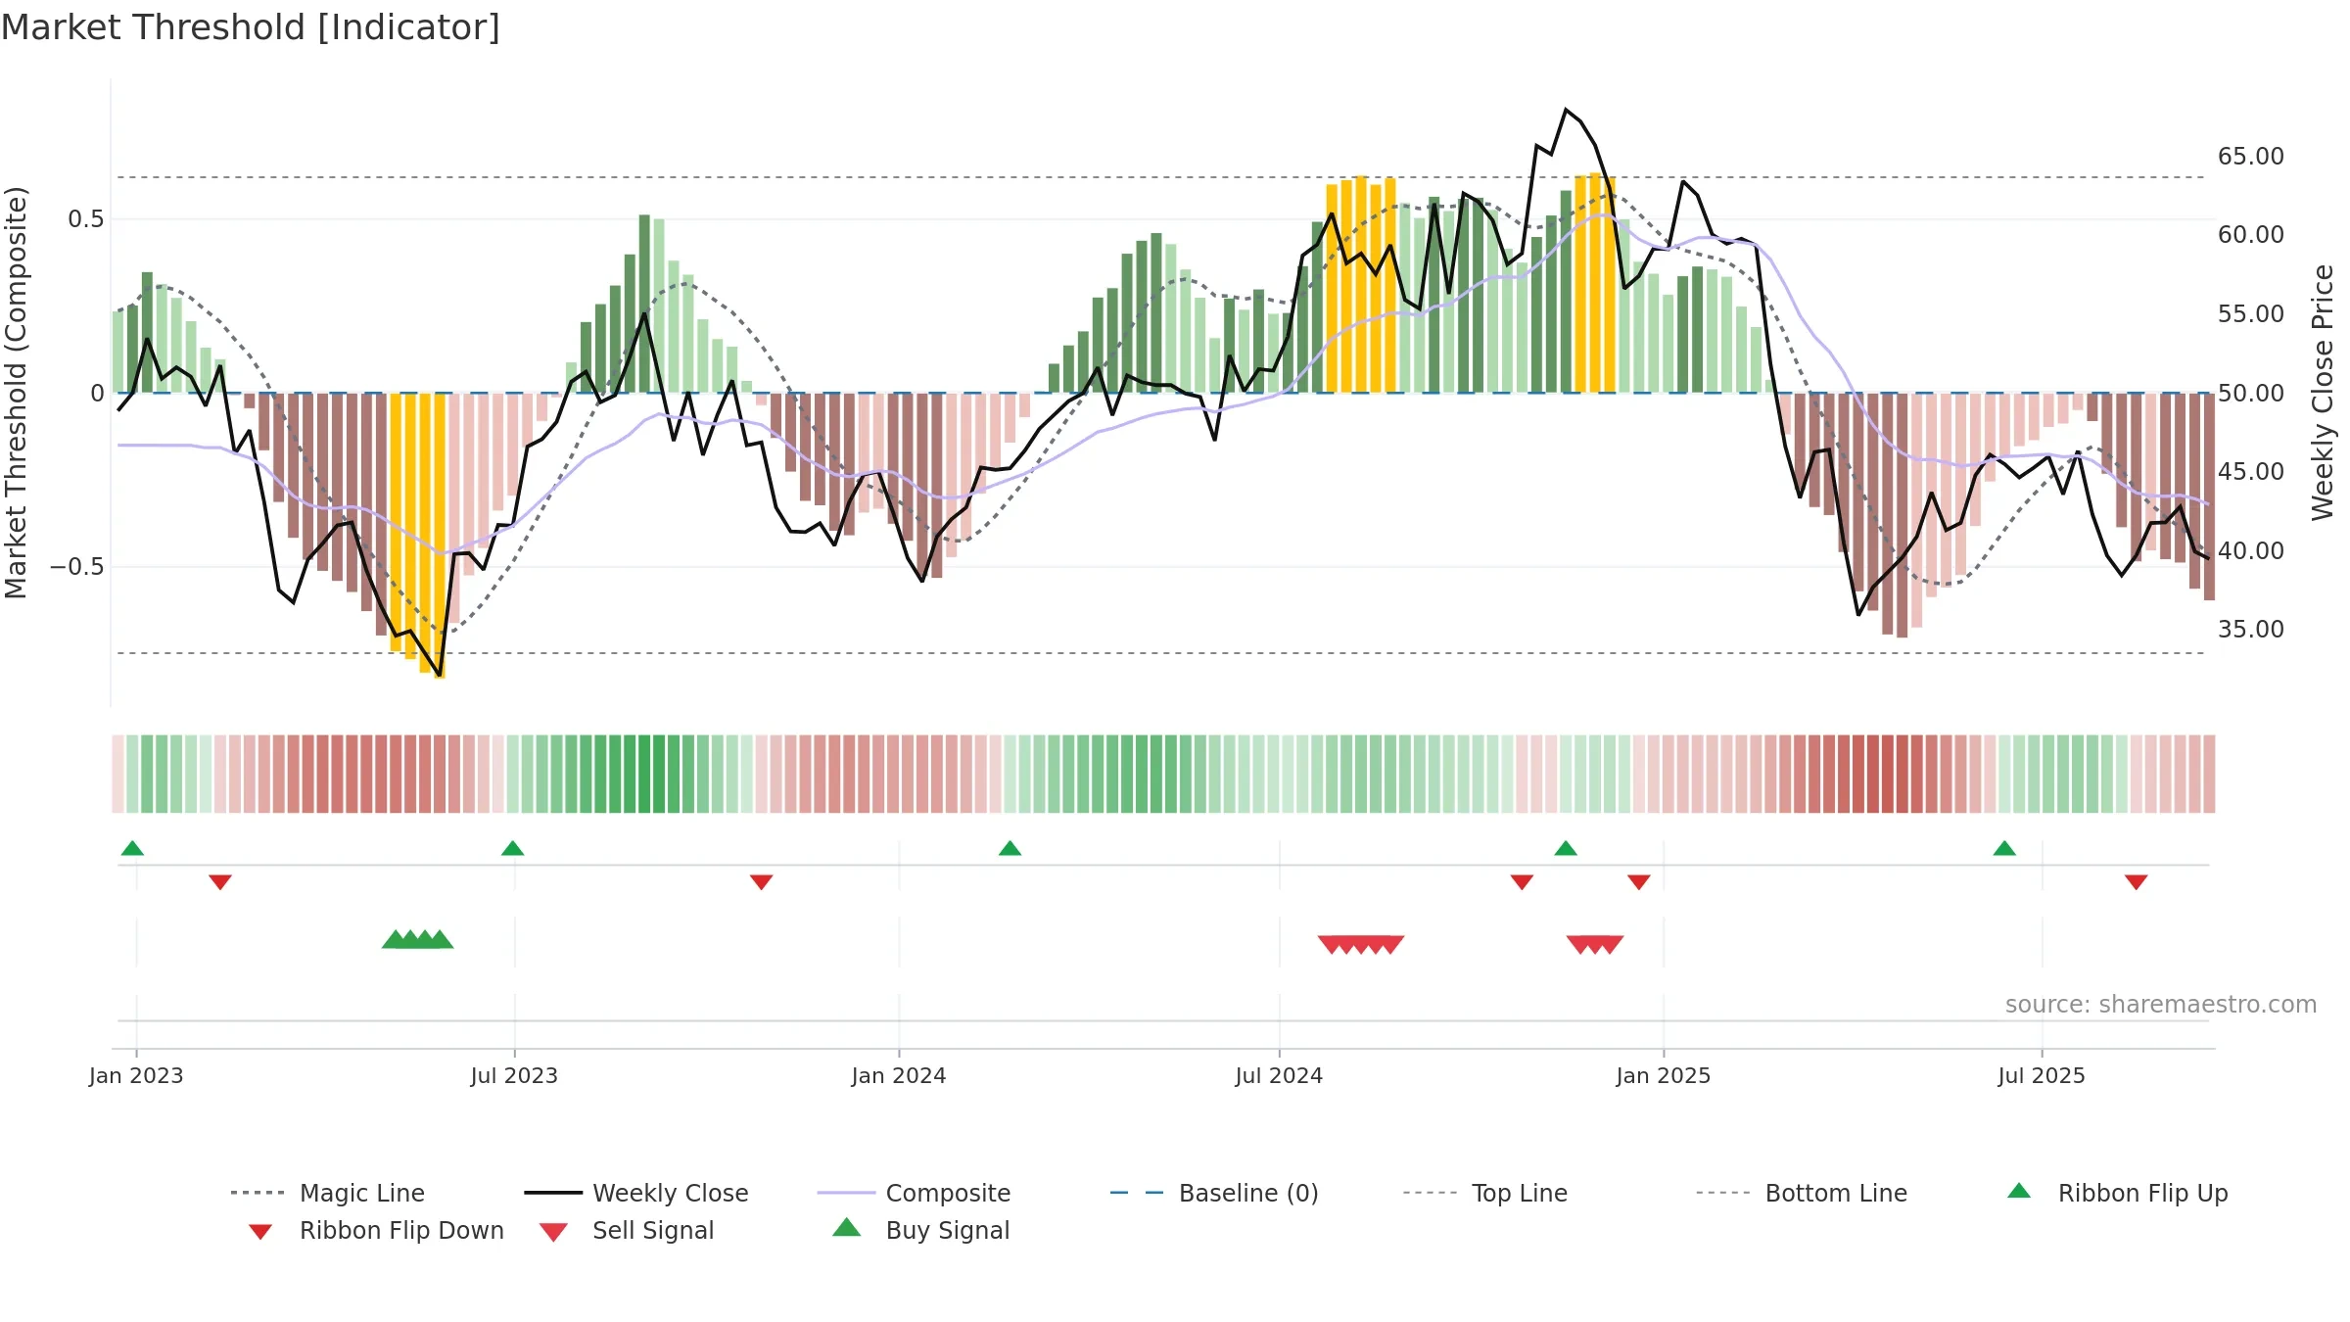2350x1322 pixels.
Task: Select the ribbon flip up marker just before Jul 2025
Action: (x=2004, y=848)
